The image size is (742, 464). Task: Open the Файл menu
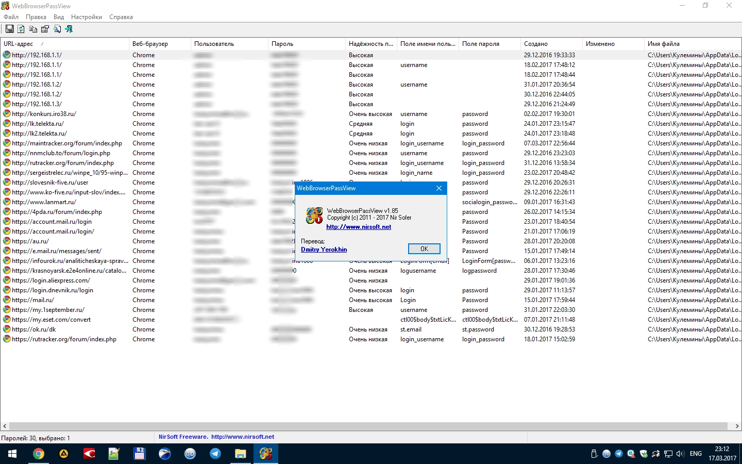[x=11, y=17]
